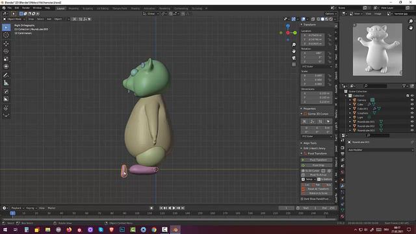This screenshot has height=234, width=416.
Task: Toggle visibility of Camera in outliner
Action: (412, 100)
